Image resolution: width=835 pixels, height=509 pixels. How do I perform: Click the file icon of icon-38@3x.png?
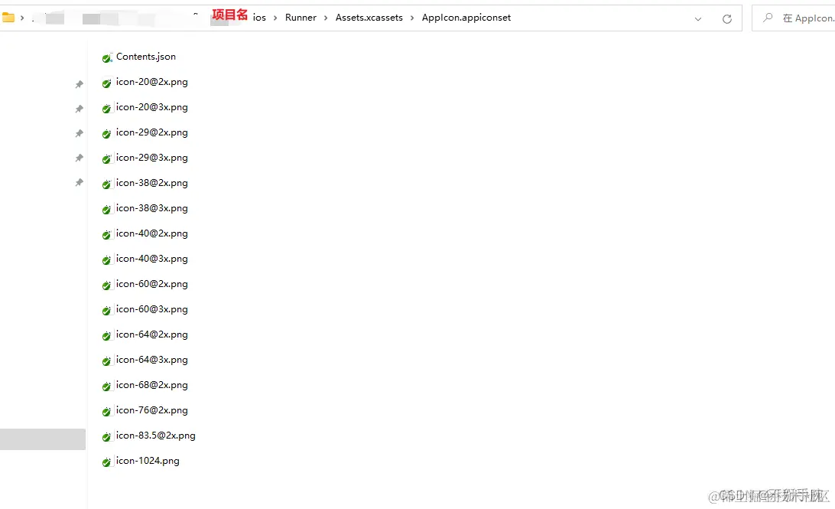[x=107, y=209]
